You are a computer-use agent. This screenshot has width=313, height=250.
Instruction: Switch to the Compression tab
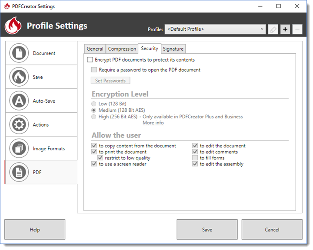point(122,49)
